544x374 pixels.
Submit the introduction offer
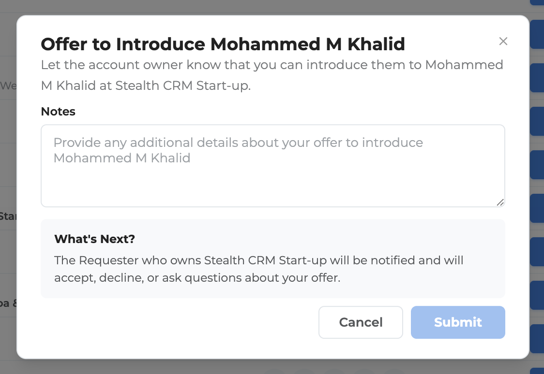(458, 322)
